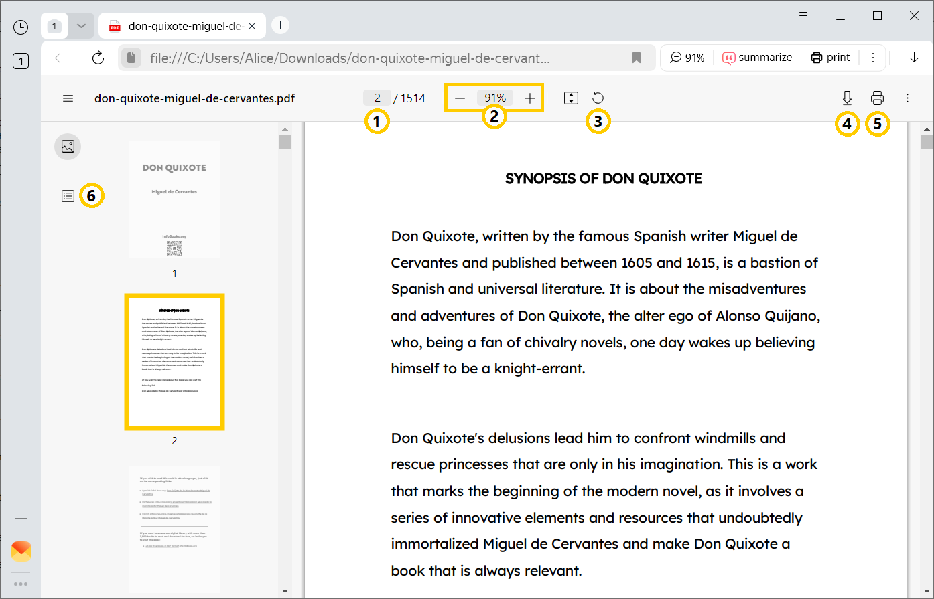934x599 pixels.
Task: Select page 2 thumbnail in sidebar
Action: coord(174,361)
